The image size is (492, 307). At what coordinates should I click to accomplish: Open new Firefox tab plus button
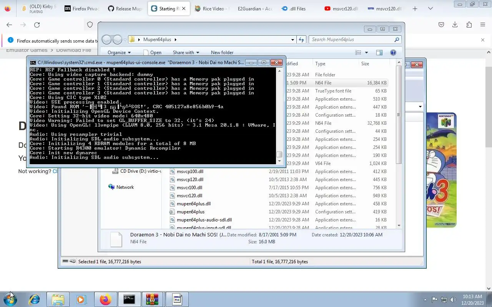point(415,8)
